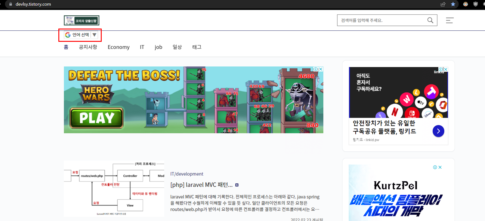The width and height of the screenshot is (485, 221).
Task: Open the 태그 menu item
Action: click(197, 47)
